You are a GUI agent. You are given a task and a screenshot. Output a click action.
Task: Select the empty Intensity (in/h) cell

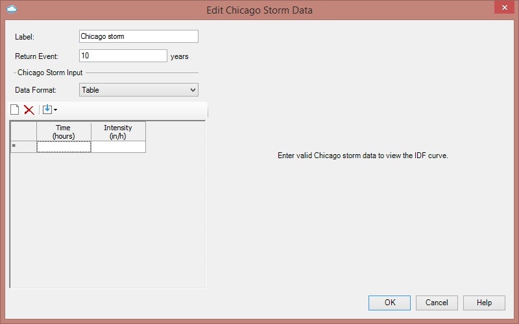pos(118,147)
